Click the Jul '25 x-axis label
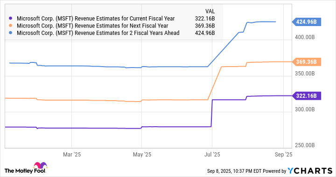This screenshot has height=177, width=336. 212,154
